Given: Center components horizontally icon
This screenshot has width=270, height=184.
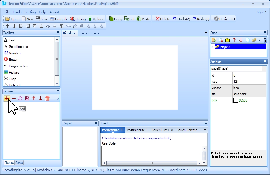Looking at the screenshot, I should click(x=48, y=26).
